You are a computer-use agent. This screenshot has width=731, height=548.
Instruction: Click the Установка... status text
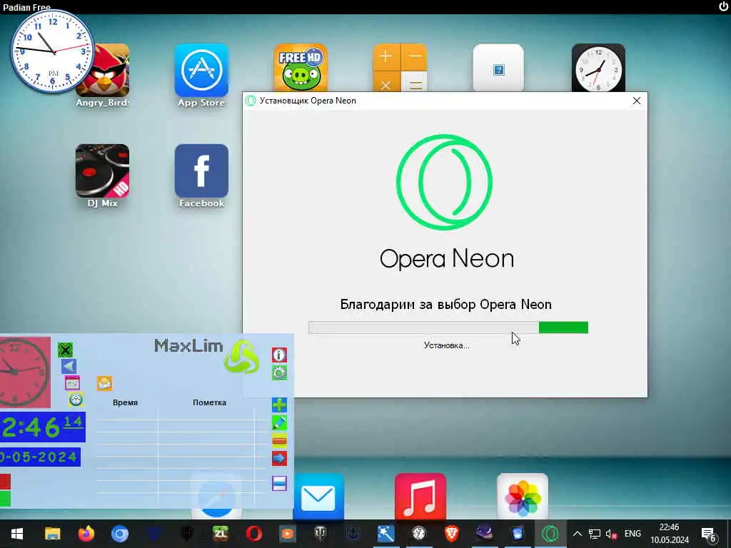click(447, 345)
